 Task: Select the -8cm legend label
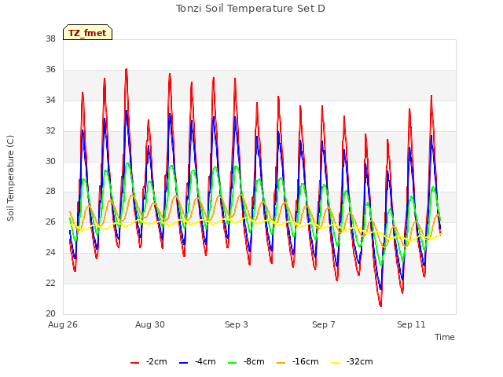click(x=254, y=361)
